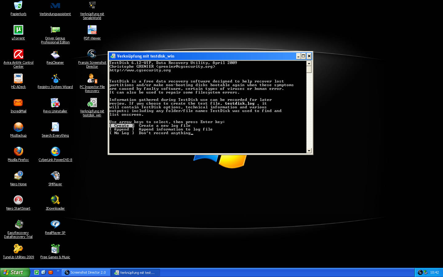Click the Screenshot Director tray icon
Screen dimensions: 443x277
click(420, 272)
